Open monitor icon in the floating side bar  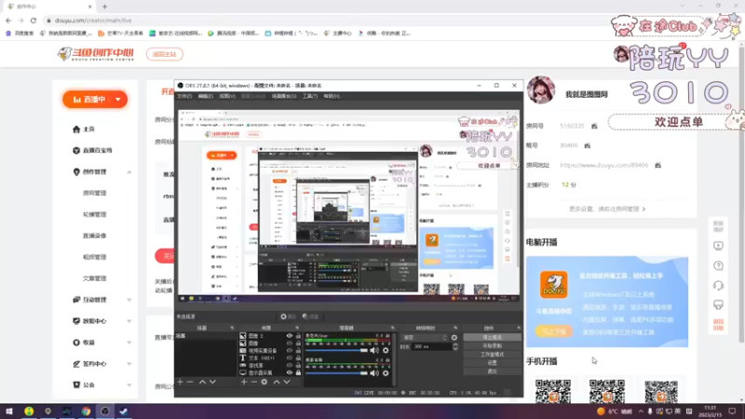click(x=718, y=304)
